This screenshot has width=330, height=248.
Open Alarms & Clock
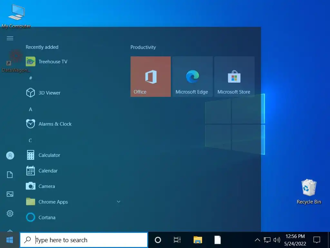73,124
